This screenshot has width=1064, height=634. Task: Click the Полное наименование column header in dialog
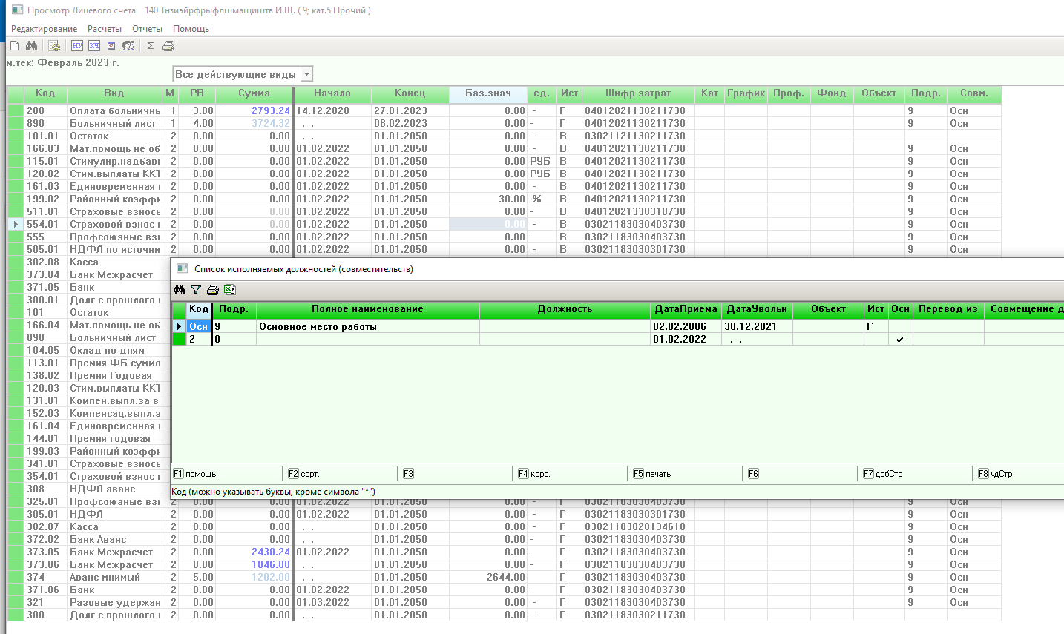coord(368,309)
